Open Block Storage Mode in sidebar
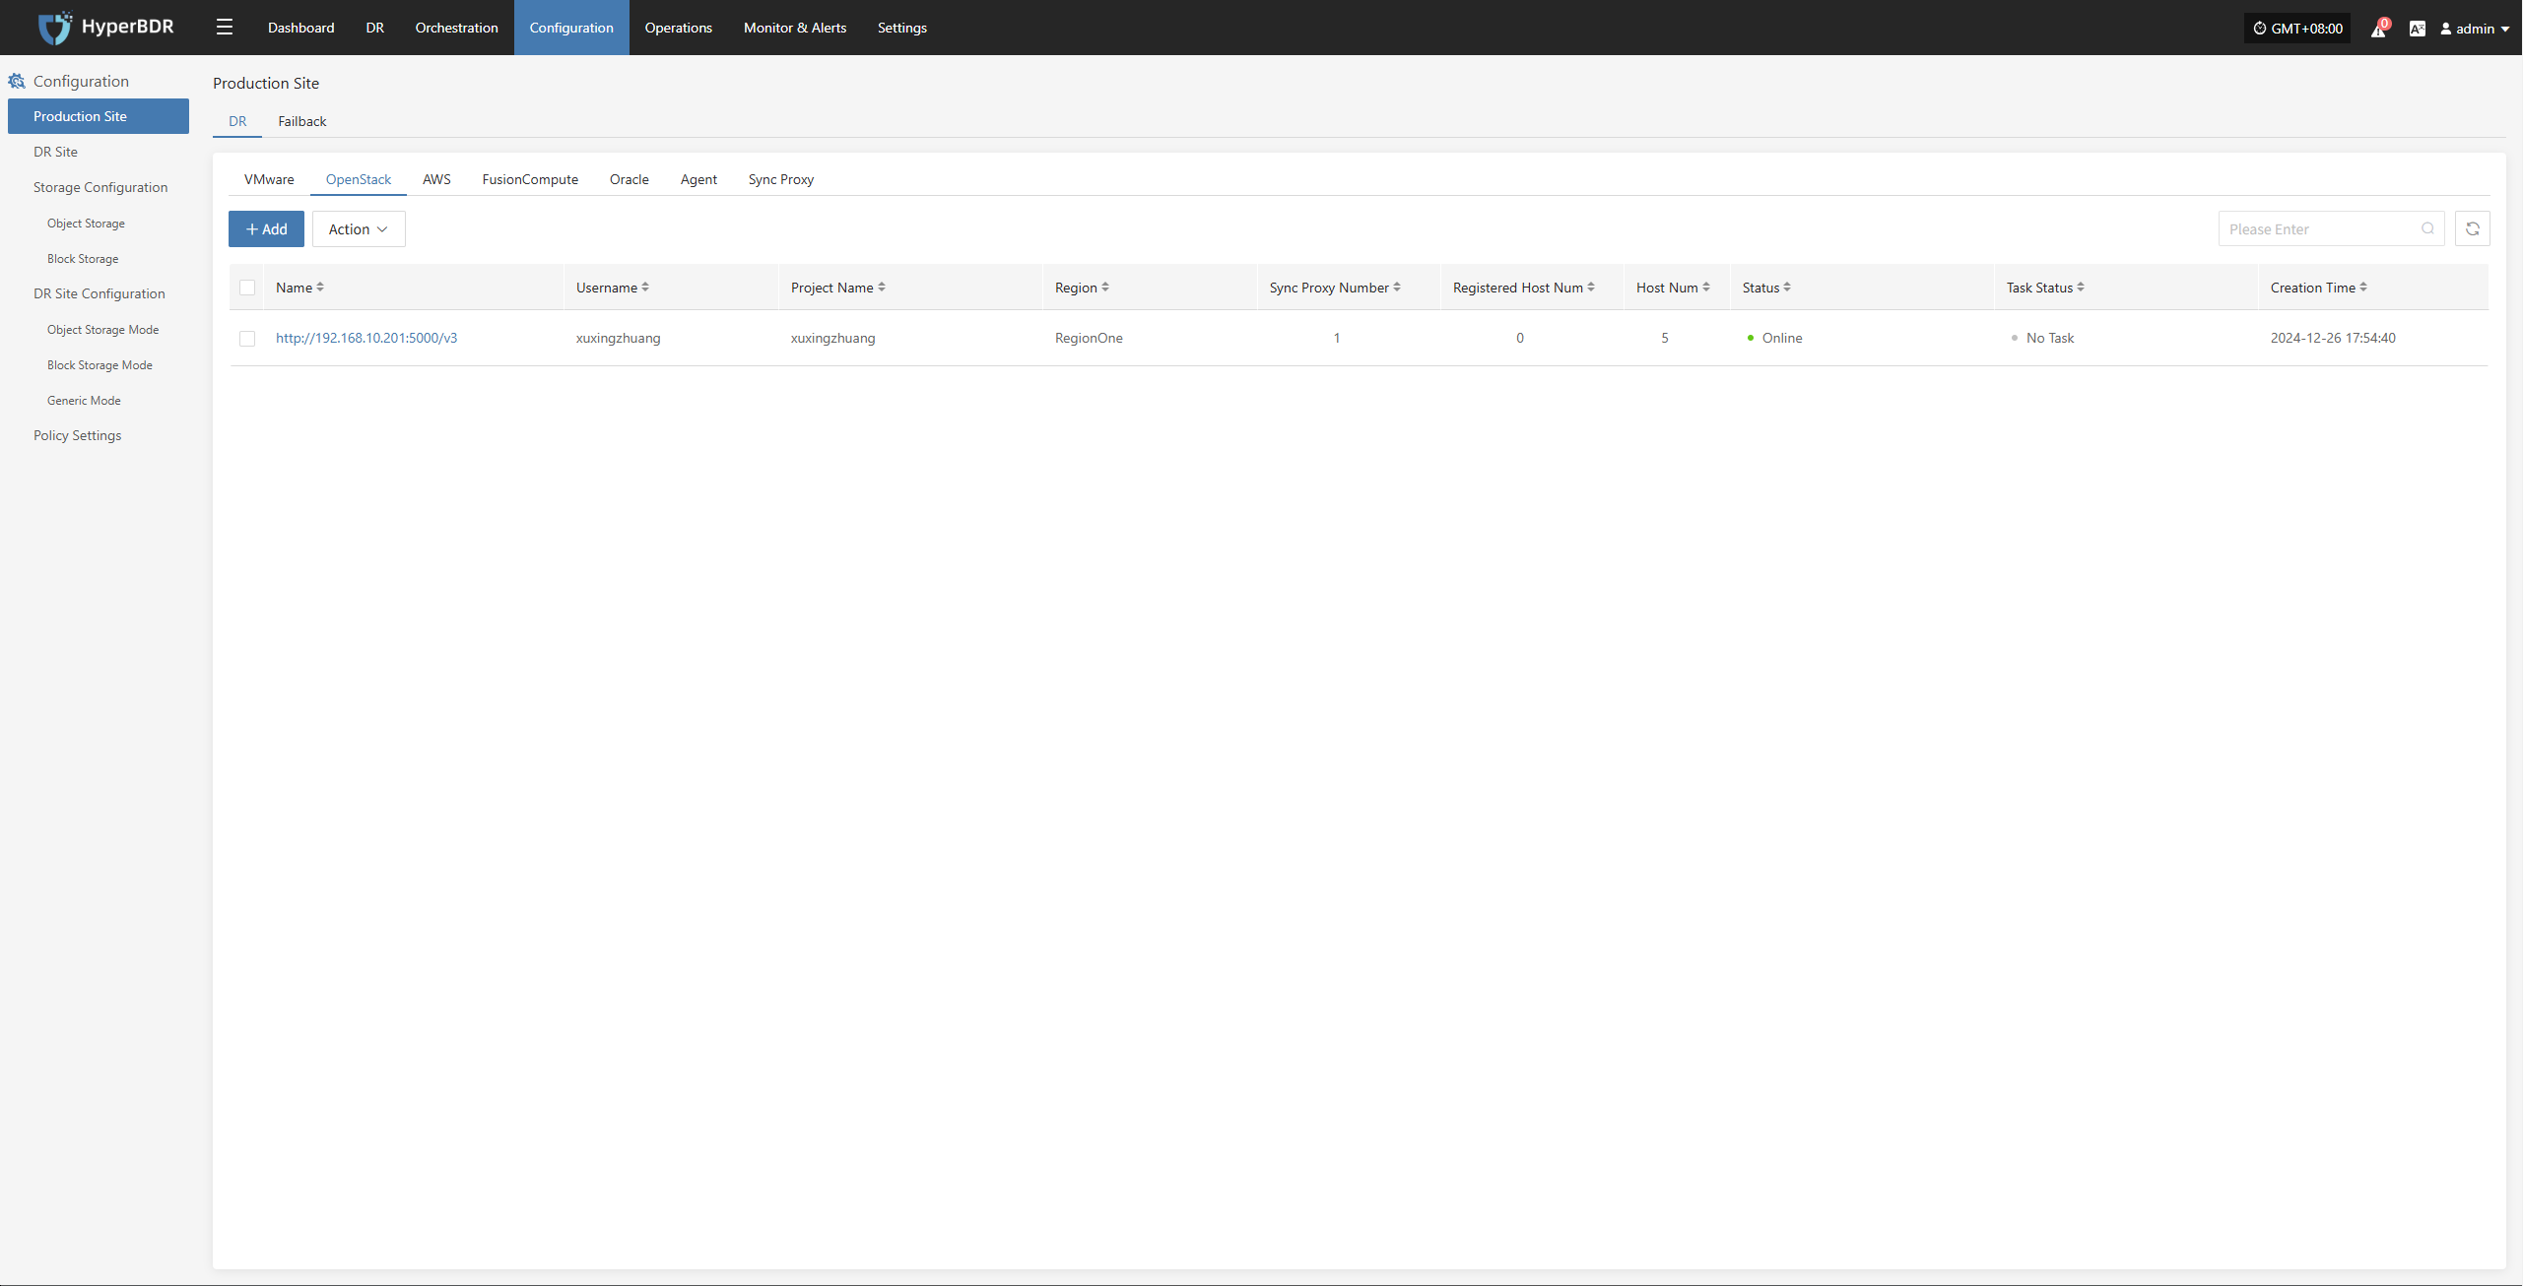 tap(100, 365)
